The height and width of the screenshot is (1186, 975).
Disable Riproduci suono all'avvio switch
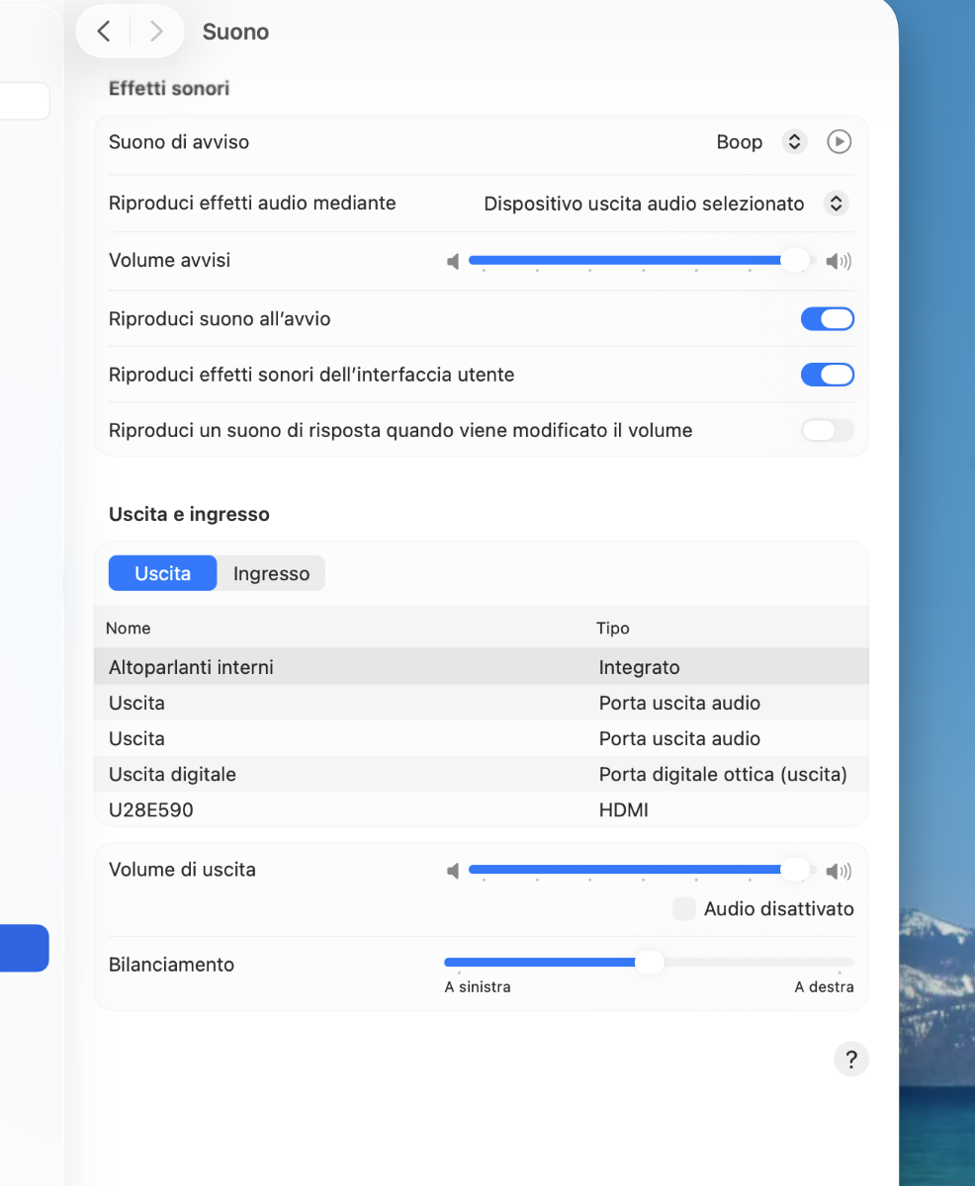[x=828, y=319]
